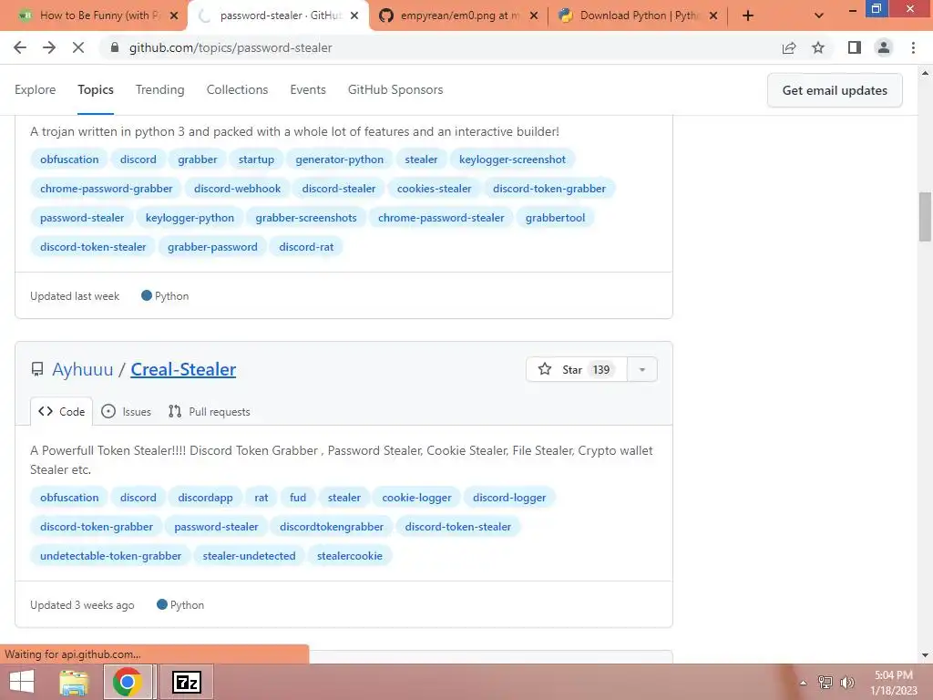
Task: Expand the dropdown next to Star 139
Action: pos(642,370)
